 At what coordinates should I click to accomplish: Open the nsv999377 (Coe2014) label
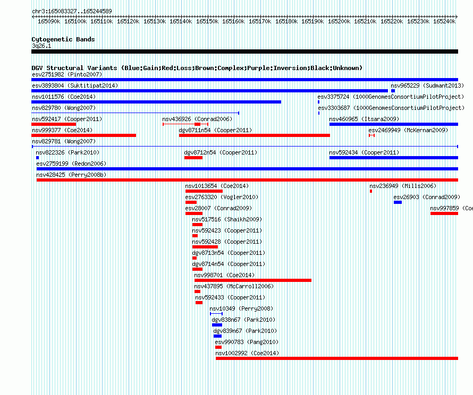coord(62,130)
